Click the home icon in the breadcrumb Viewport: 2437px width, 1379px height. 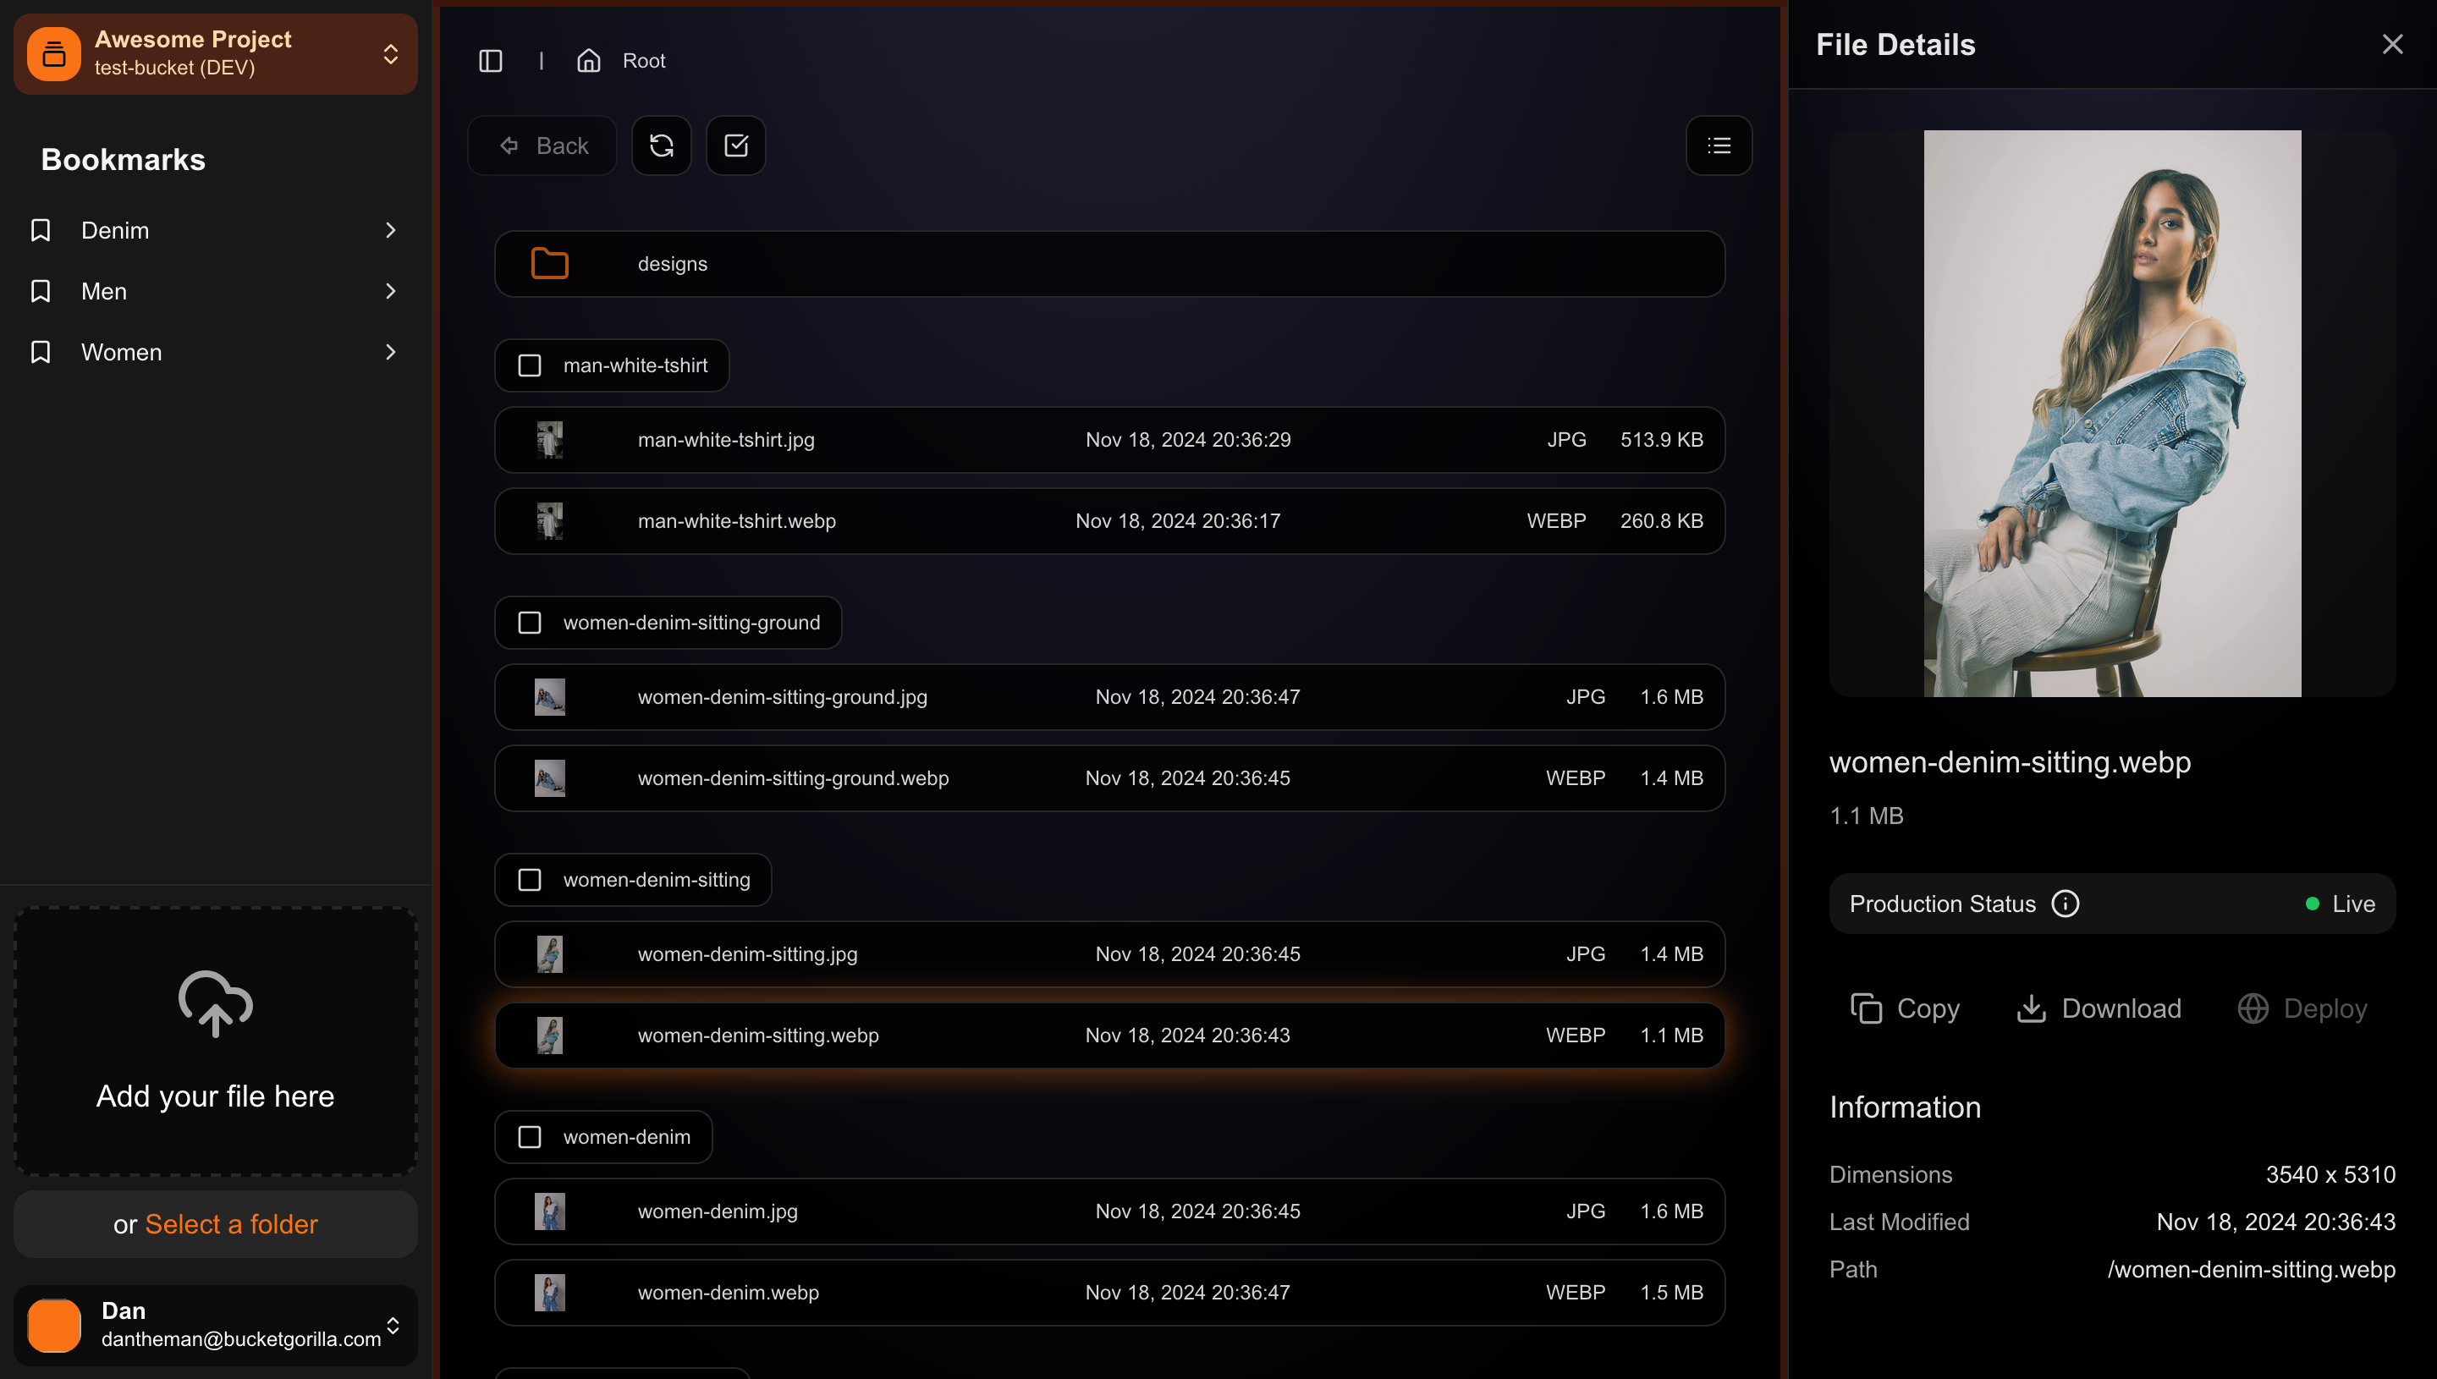tap(589, 61)
